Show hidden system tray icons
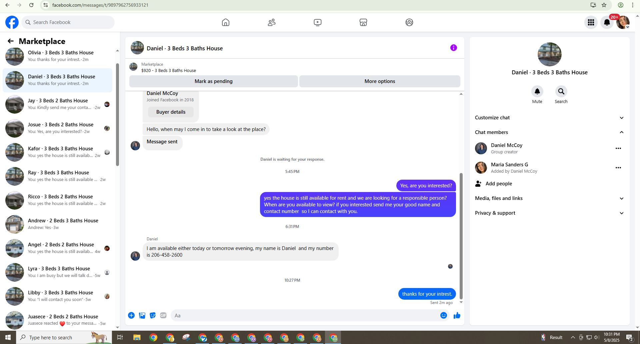The width and height of the screenshot is (640, 344). (x=573, y=337)
